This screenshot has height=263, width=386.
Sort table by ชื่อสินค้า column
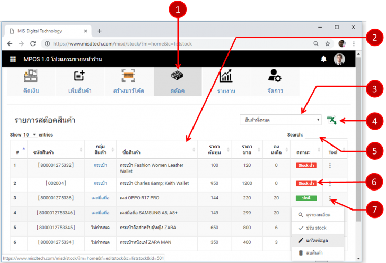[x=157, y=150]
